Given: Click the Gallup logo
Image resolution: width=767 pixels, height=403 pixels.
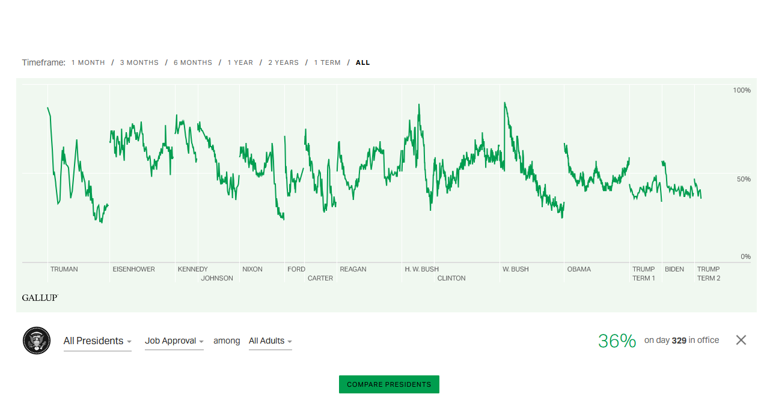Looking at the screenshot, I should [x=40, y=298].
